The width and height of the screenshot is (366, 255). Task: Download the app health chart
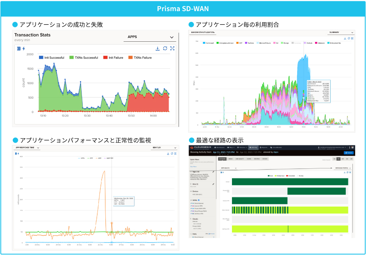point(345,172)
